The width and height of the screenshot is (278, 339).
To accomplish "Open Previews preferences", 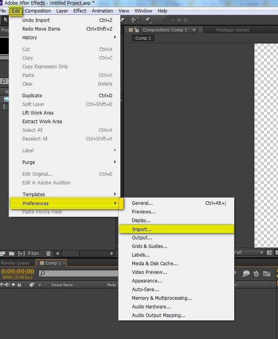I will click(x=176, y=211).
